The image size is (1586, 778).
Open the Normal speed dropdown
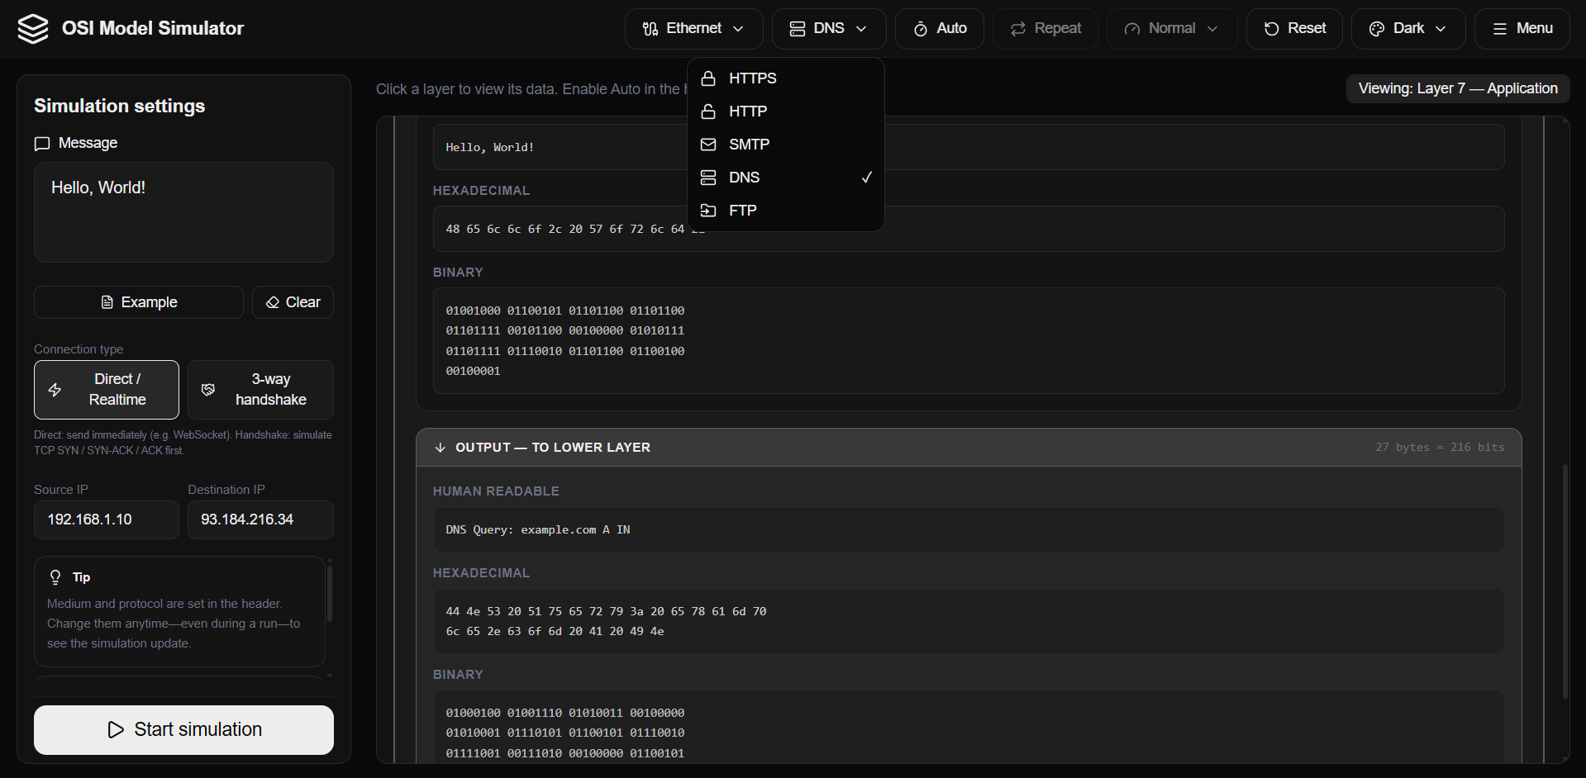pyautogui.click(x=1171, y=28)
